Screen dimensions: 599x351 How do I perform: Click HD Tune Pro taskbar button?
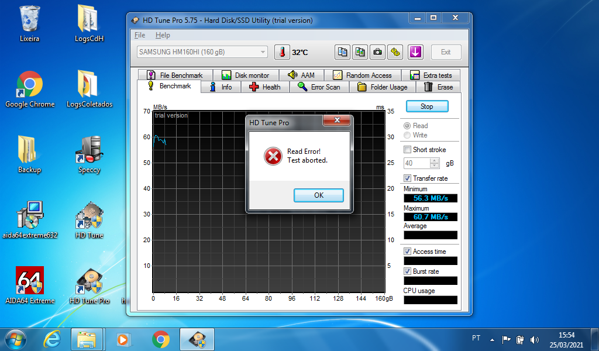click(x=197, y=339)
